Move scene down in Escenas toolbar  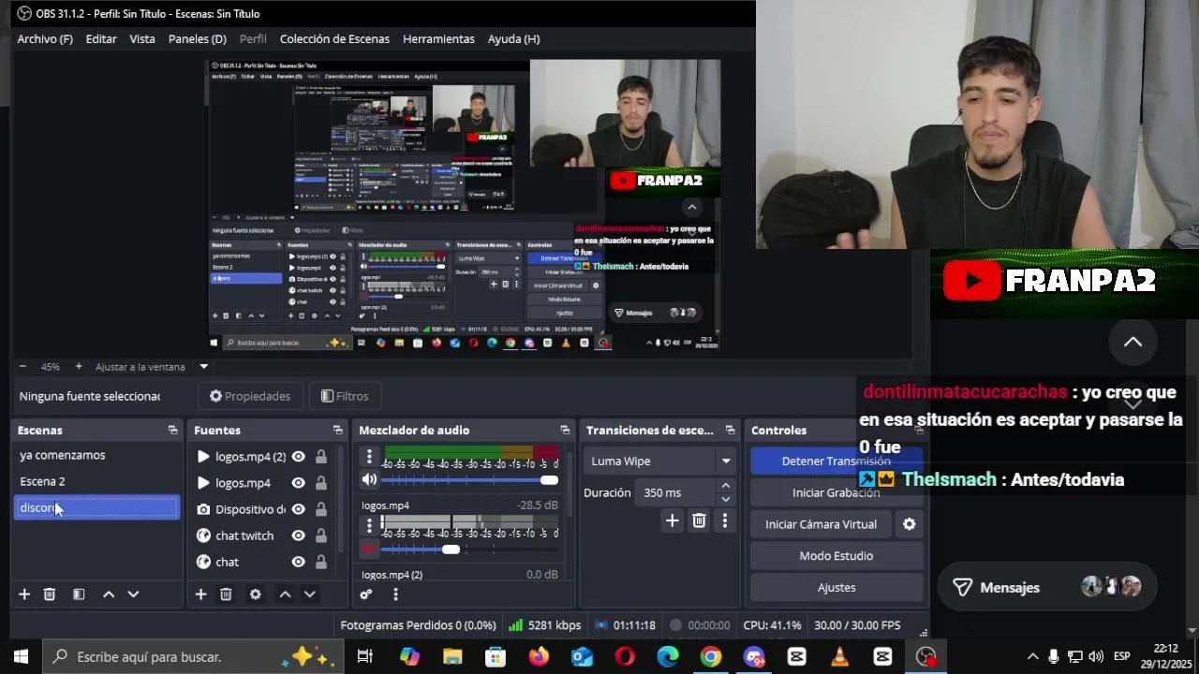(133, 594)
